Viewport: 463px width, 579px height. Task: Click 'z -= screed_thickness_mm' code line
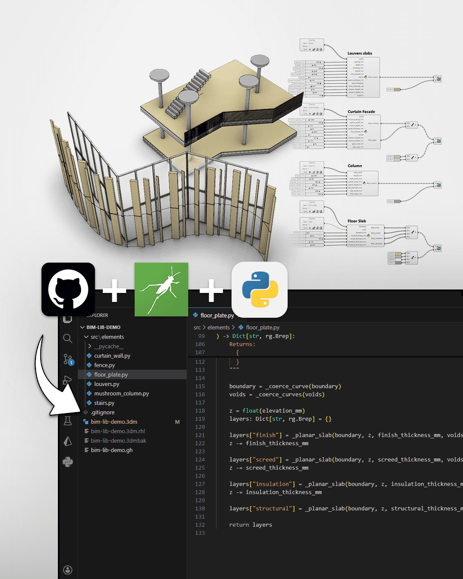click(x=269, y=467)
